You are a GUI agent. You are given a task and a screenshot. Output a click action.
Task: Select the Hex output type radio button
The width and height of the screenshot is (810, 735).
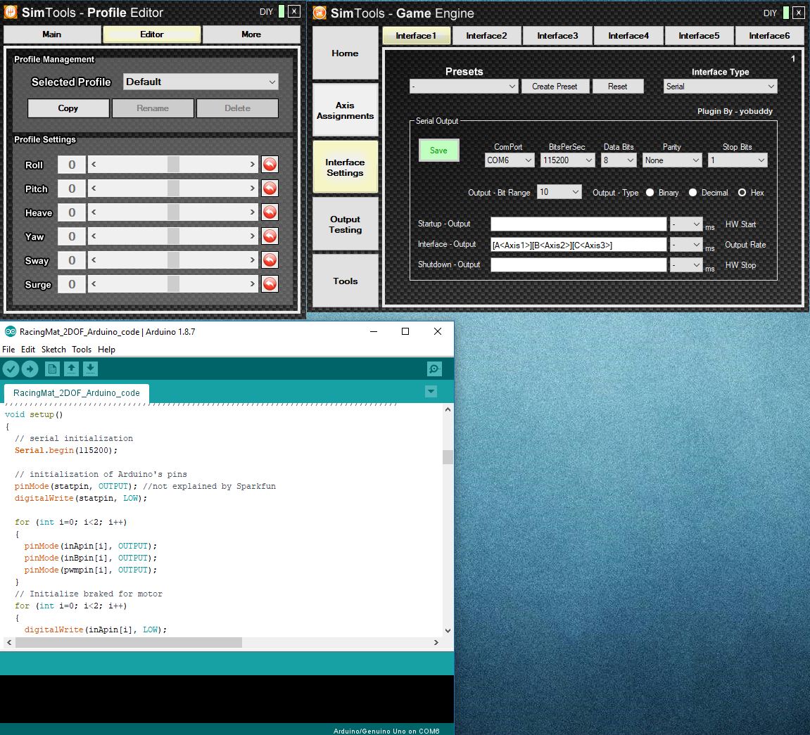click(742, 193)
